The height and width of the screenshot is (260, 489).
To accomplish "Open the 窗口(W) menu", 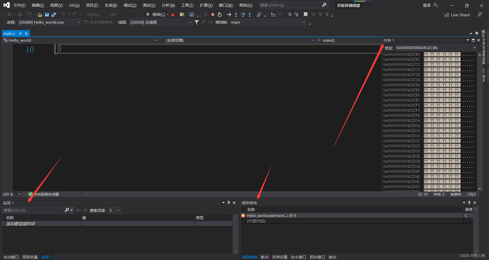I will (226, 5).
